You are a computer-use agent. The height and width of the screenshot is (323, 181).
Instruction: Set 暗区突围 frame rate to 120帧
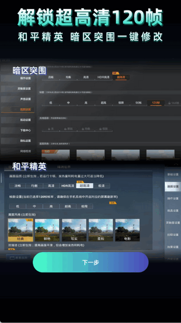(x=156, y=103)
